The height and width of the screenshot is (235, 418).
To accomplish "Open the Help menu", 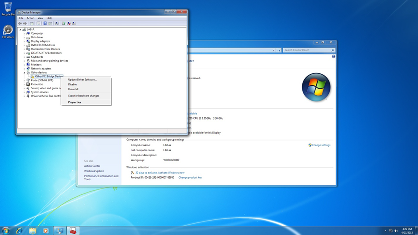I will pos(49,18).
